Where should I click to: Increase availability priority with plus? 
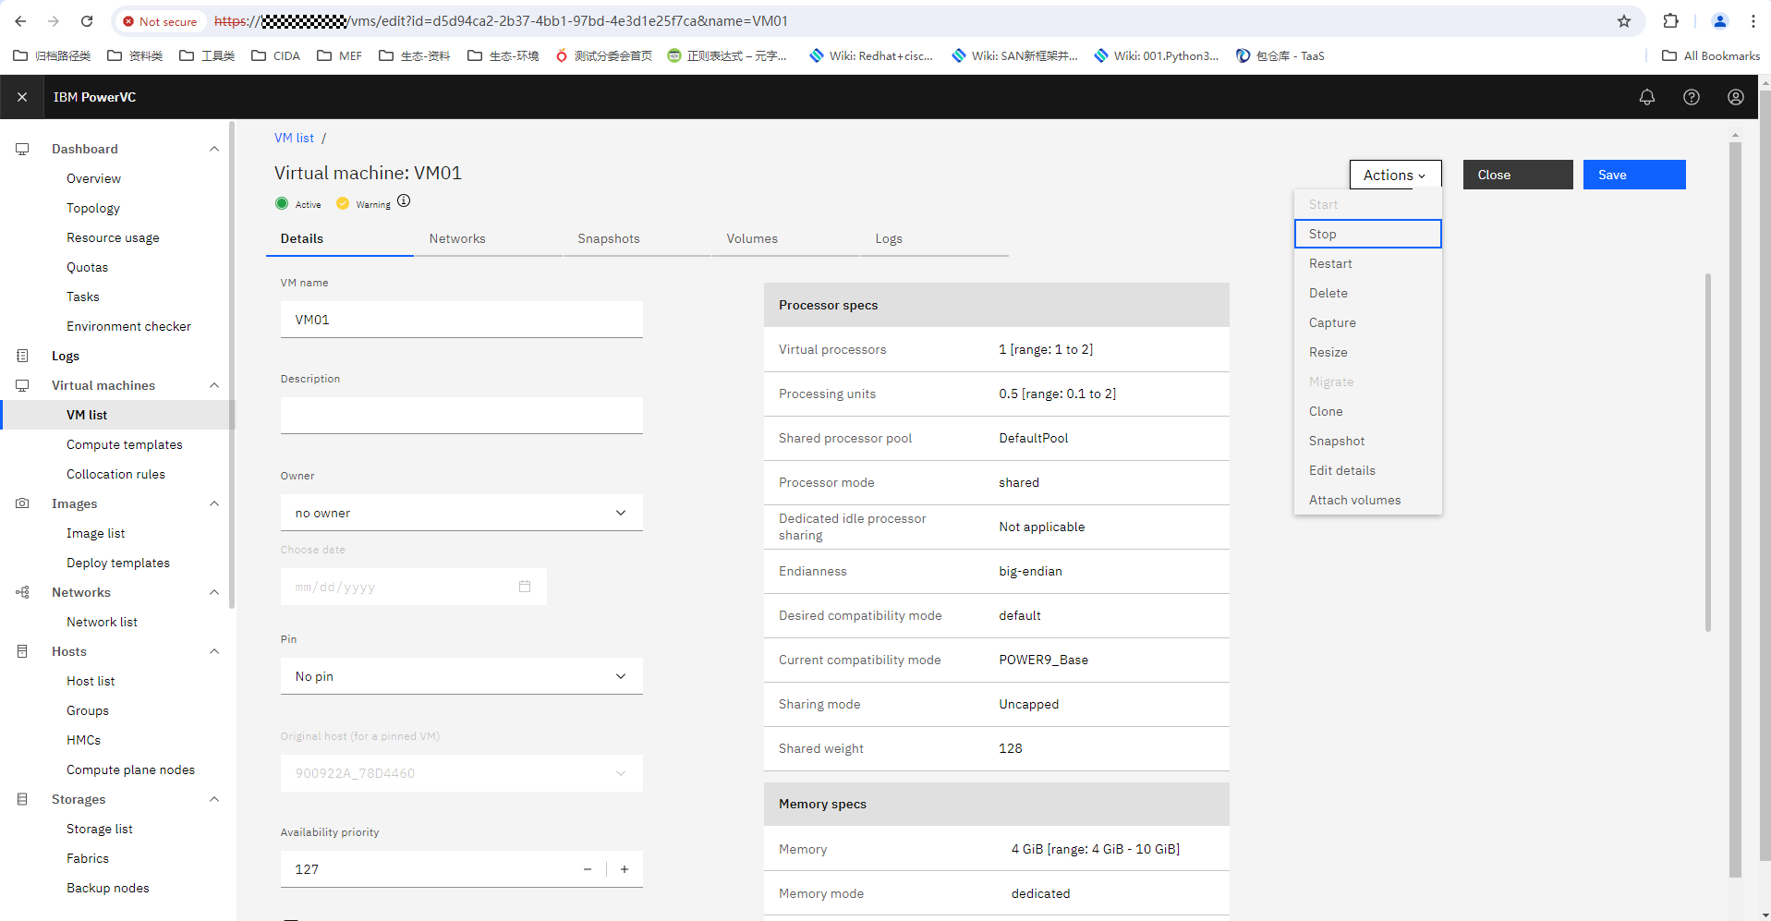pos(625,869)
